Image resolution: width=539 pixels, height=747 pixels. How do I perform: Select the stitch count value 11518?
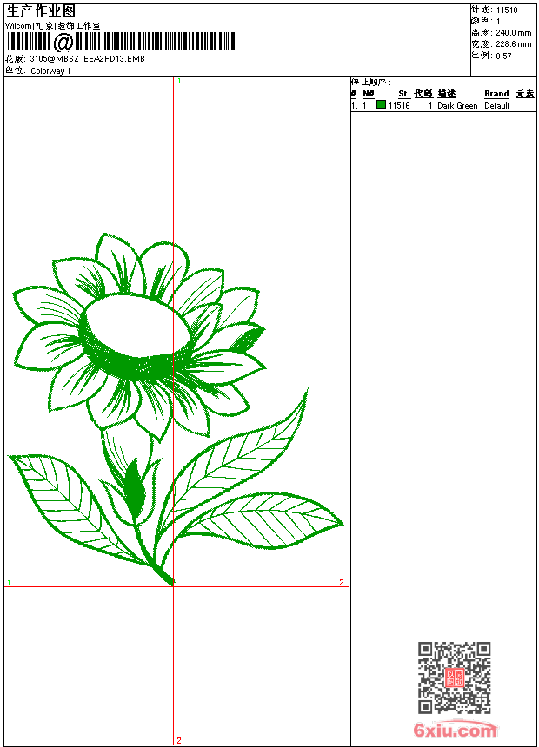pos(507,10)
